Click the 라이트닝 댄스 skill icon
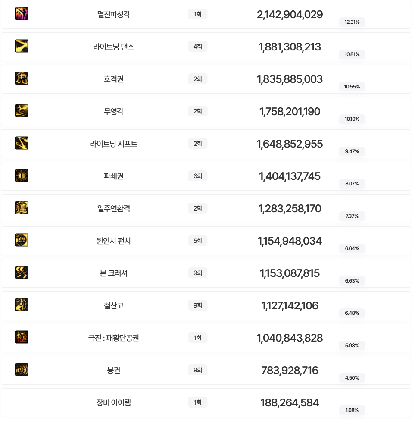This screenshot has width=412, height=421. click(22, 46)
